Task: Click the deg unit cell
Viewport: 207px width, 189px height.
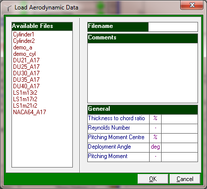Action: point(155,148)
